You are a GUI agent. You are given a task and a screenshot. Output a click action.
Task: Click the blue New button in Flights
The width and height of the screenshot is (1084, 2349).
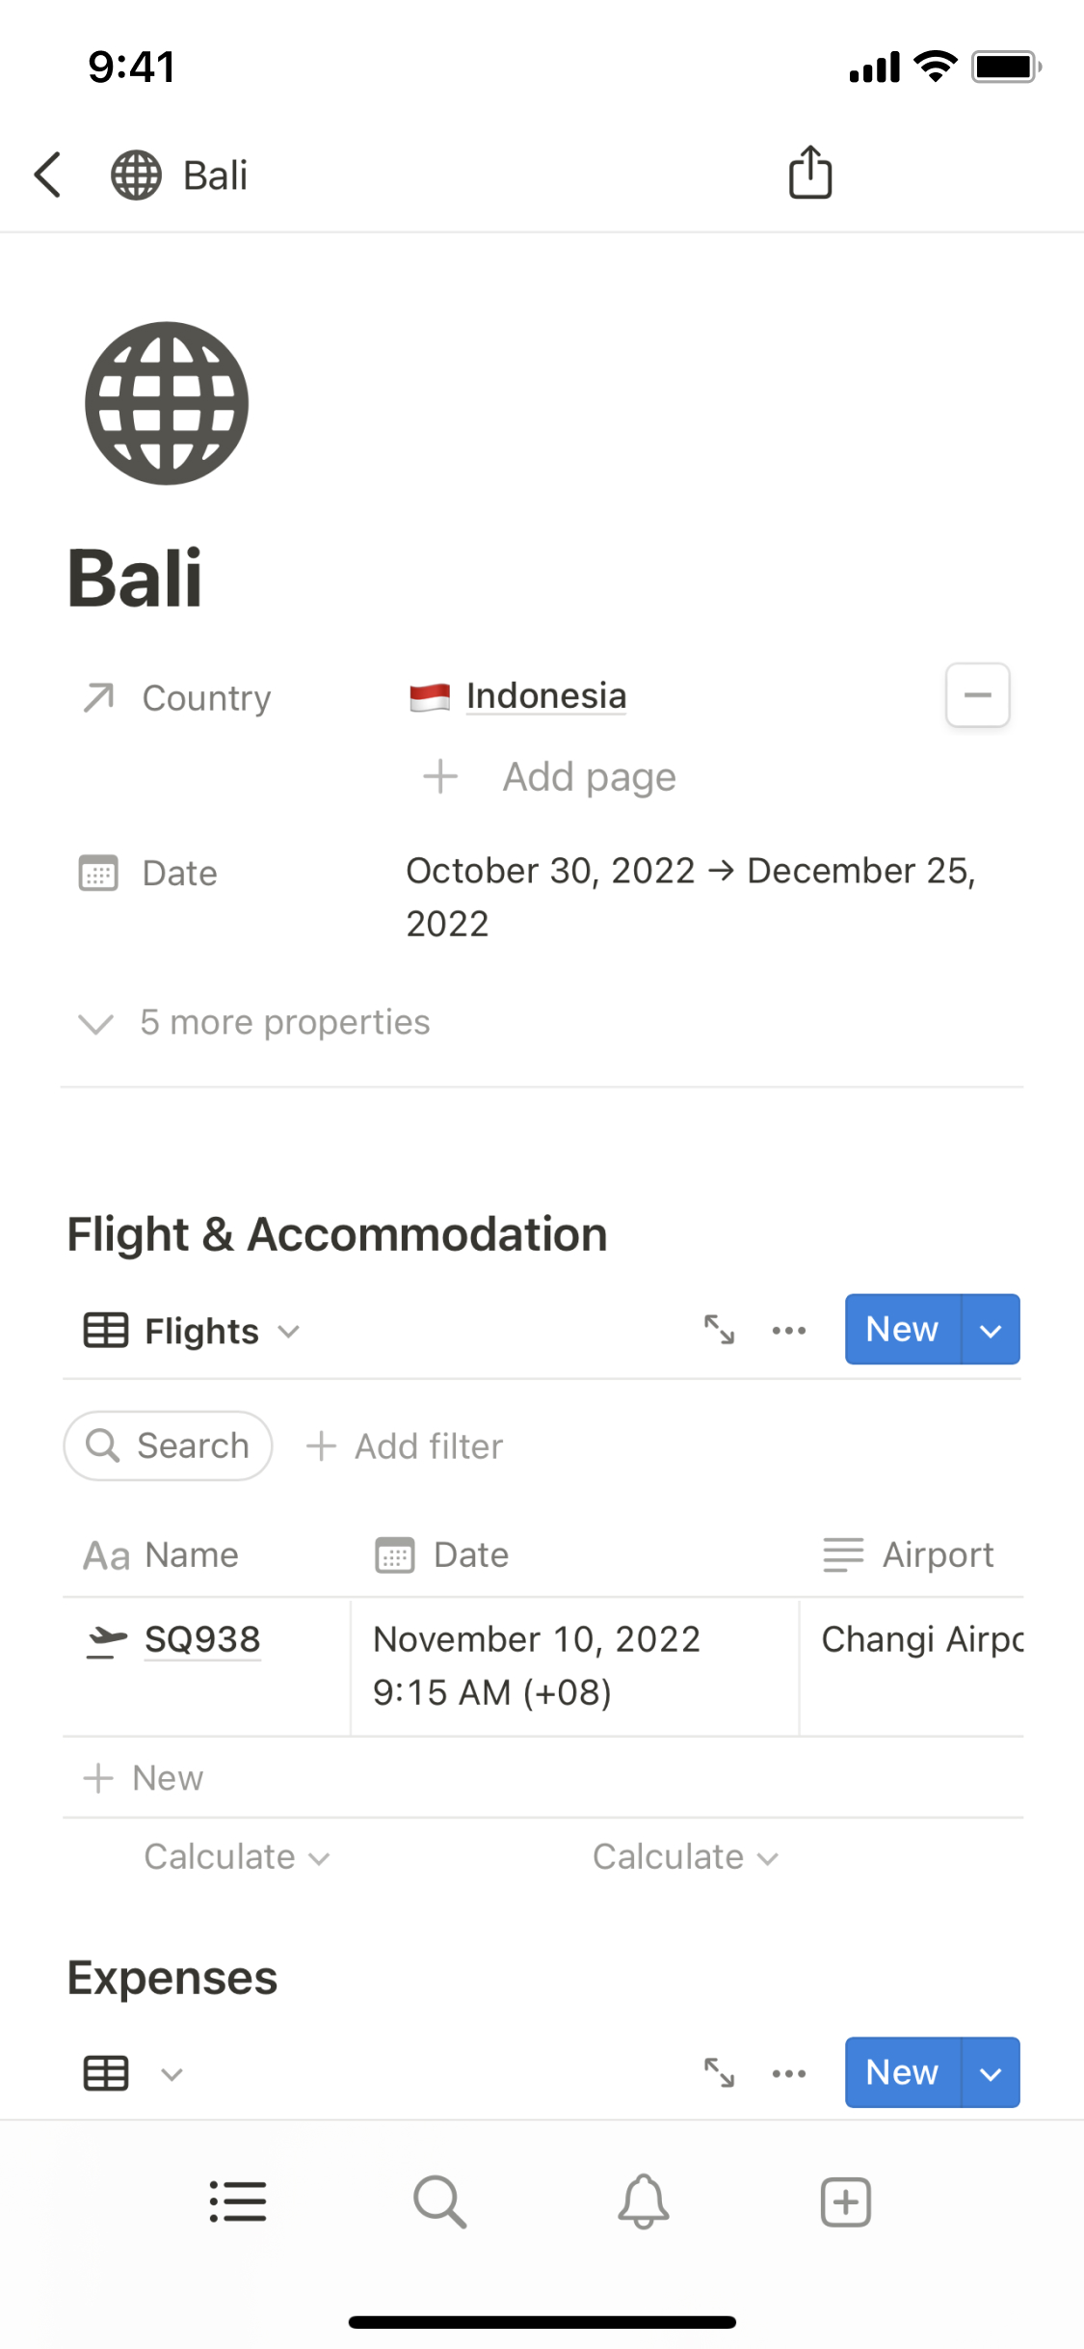(x=902, y=1330)
